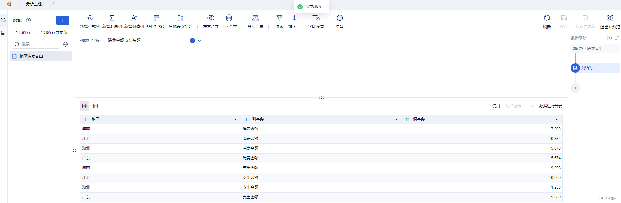Select the 地区消费支出 source node
Viewport: 621px width, 203px height.
[x=595, y=48]
